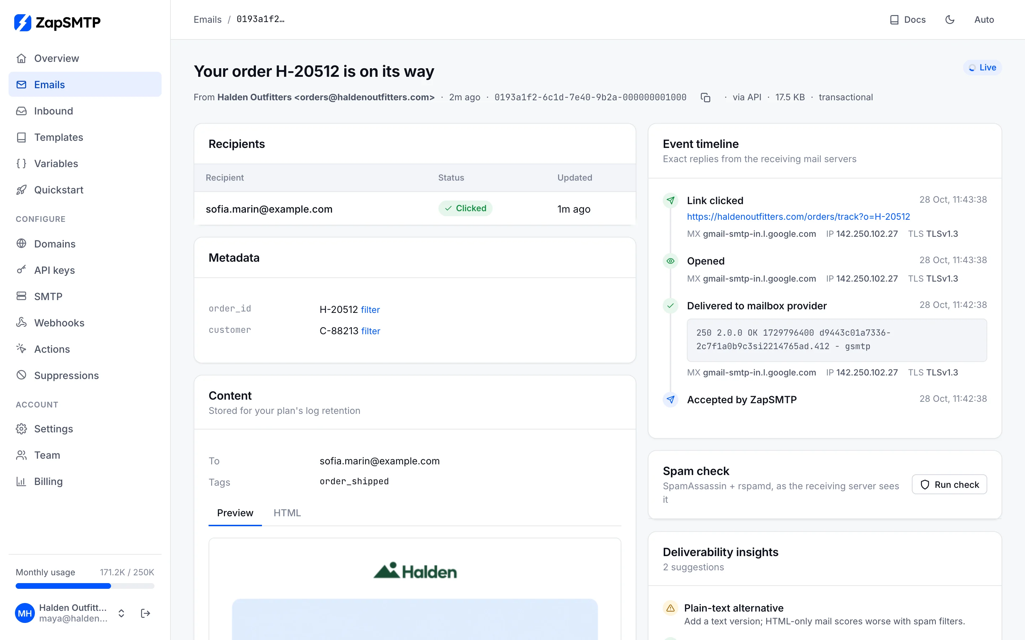Click the API keys key icon
Image resolution: width=1025 pixels, height=640 pixels.
pos(21,270)
